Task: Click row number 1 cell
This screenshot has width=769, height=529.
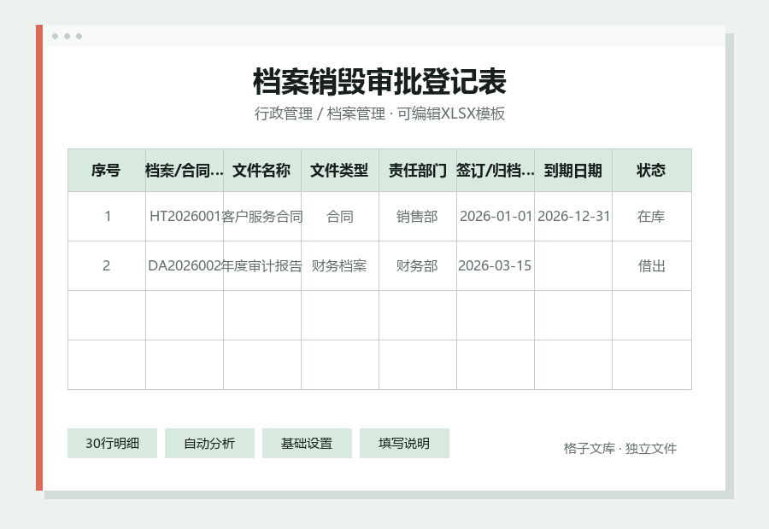Action: [107, 217]
